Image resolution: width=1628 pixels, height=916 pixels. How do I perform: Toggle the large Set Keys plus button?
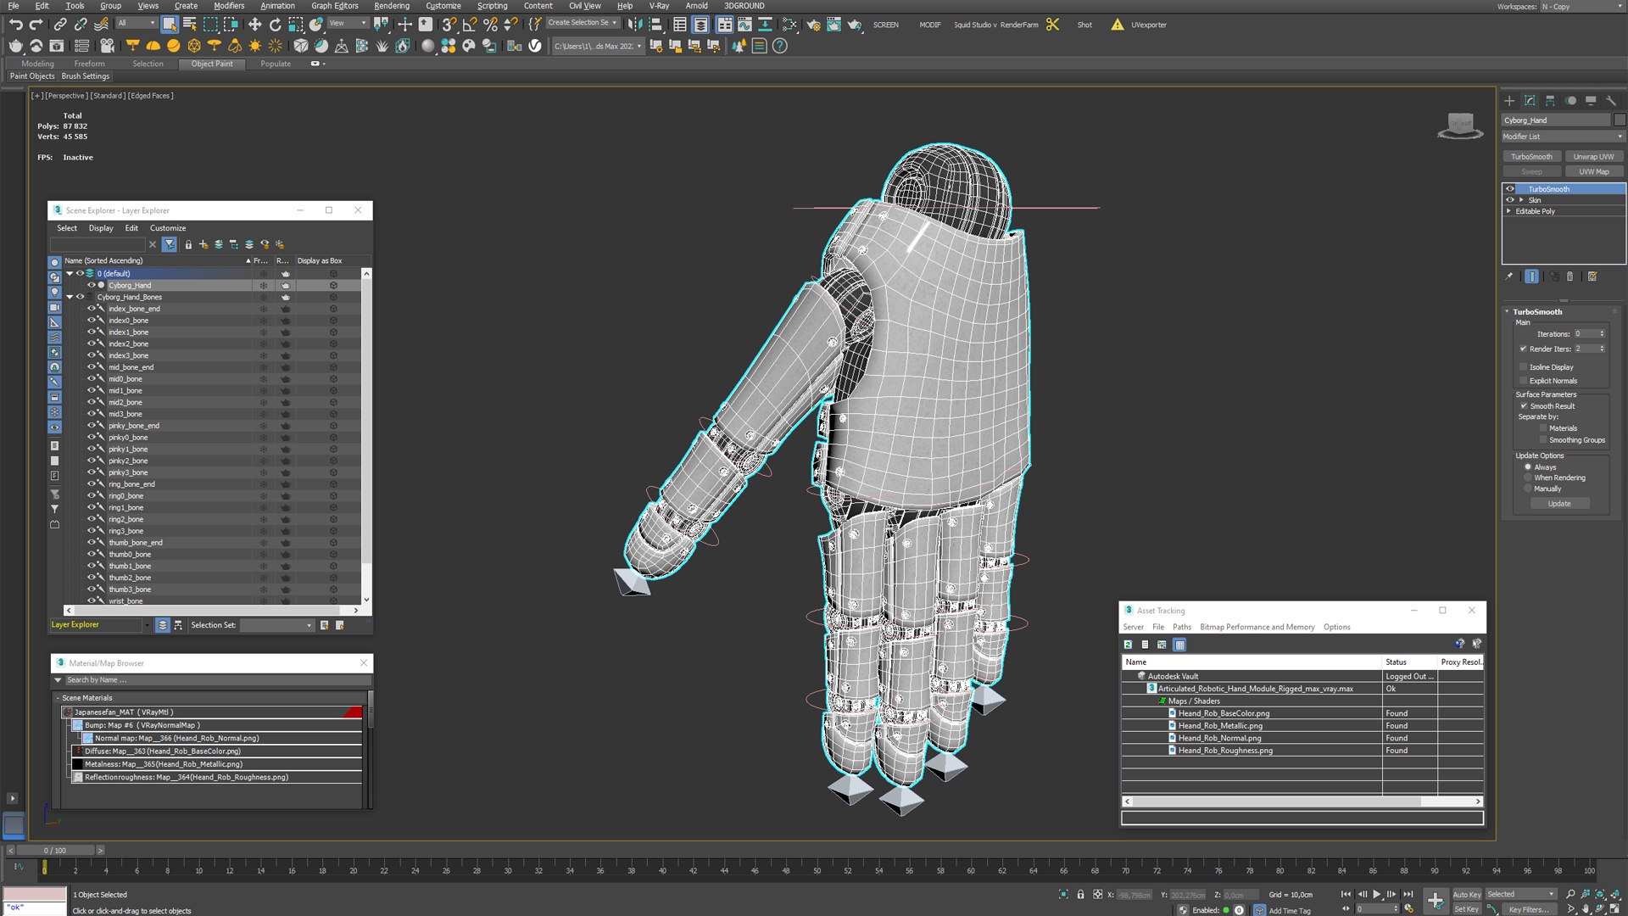[1435, 901]
